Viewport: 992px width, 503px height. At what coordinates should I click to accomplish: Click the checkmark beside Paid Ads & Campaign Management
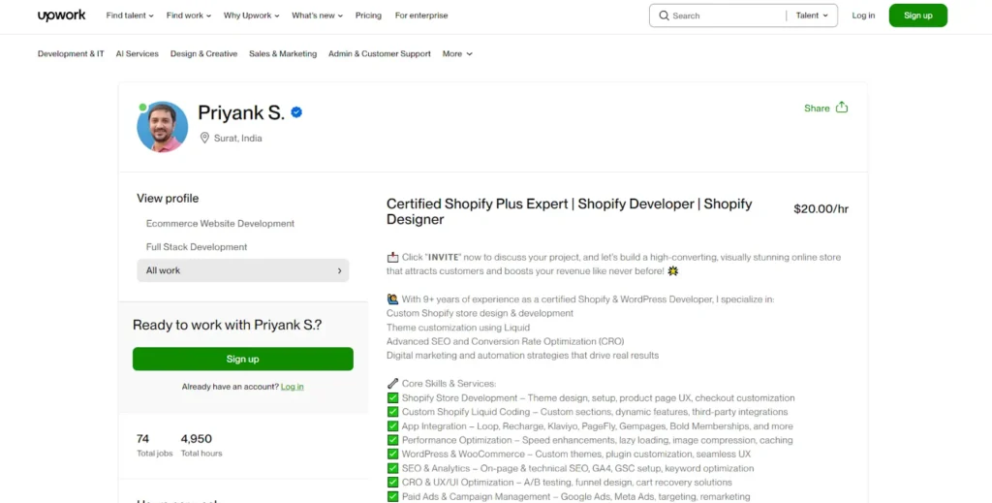tap(393, 496)
